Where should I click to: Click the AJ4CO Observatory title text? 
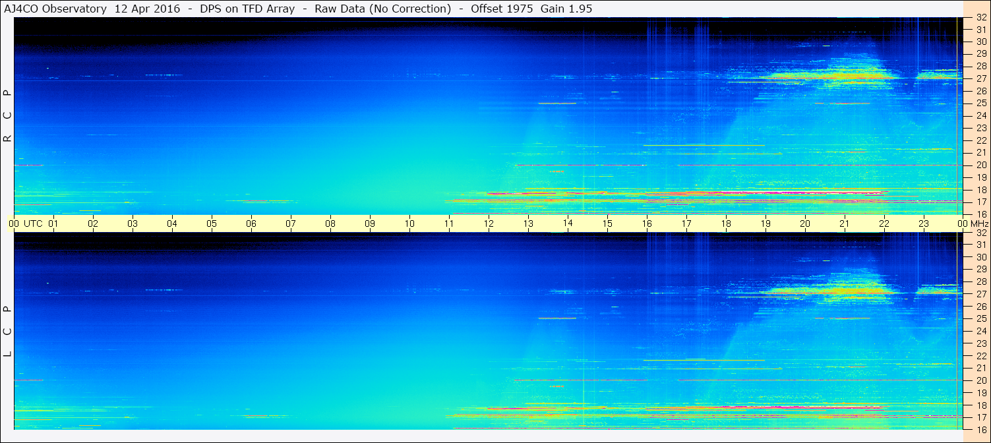[x=56, y=9]
